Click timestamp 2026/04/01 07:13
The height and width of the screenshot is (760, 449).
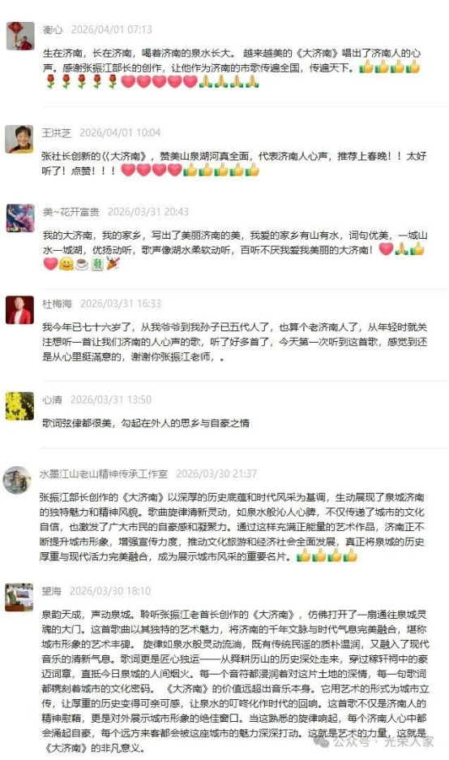112,29
